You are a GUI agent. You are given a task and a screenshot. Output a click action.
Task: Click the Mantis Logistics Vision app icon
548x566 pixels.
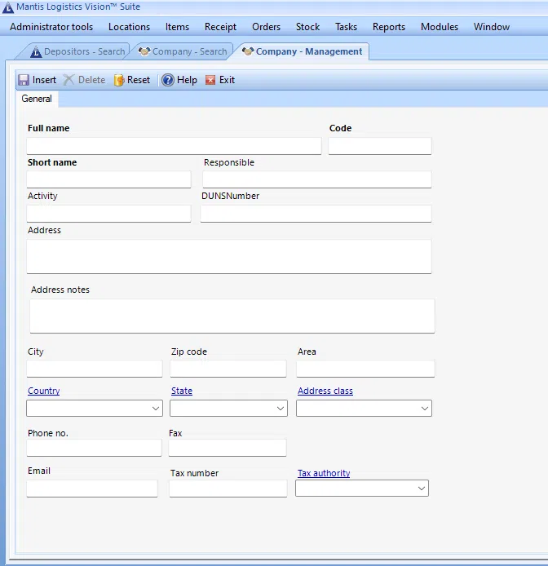click(x=8, y=7)
